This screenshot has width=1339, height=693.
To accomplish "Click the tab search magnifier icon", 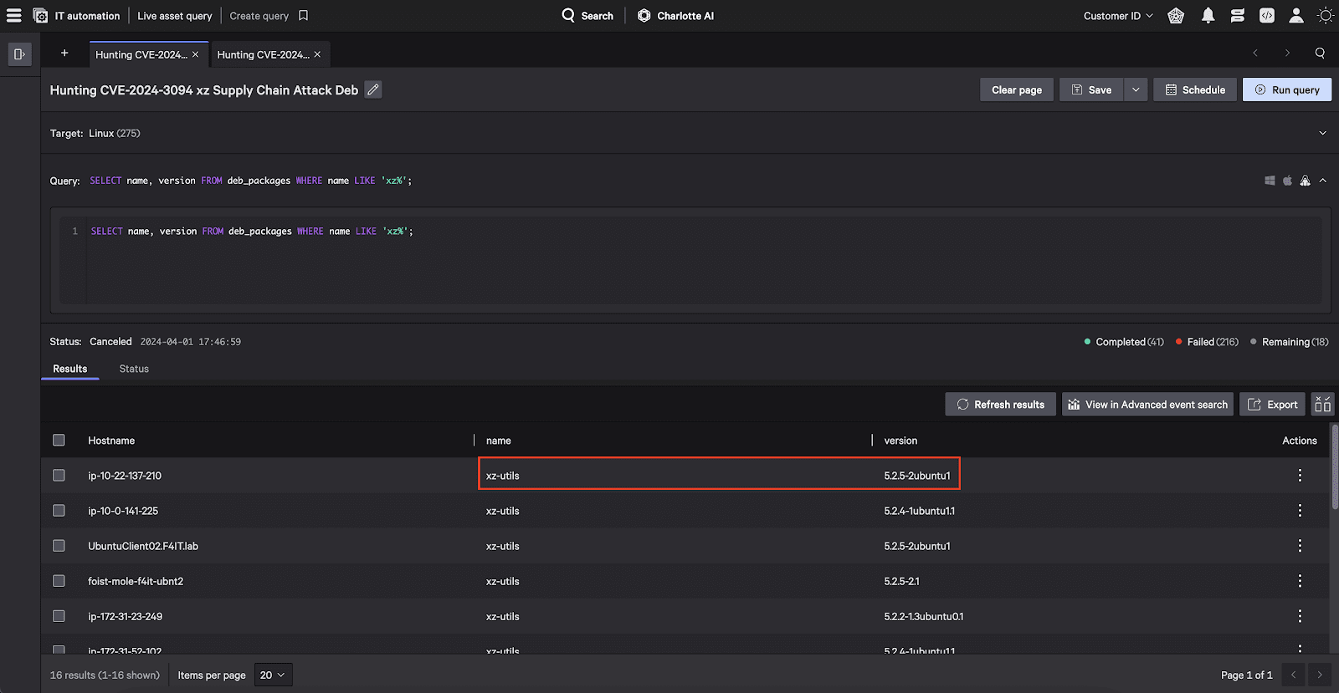I will point(1320,53).
